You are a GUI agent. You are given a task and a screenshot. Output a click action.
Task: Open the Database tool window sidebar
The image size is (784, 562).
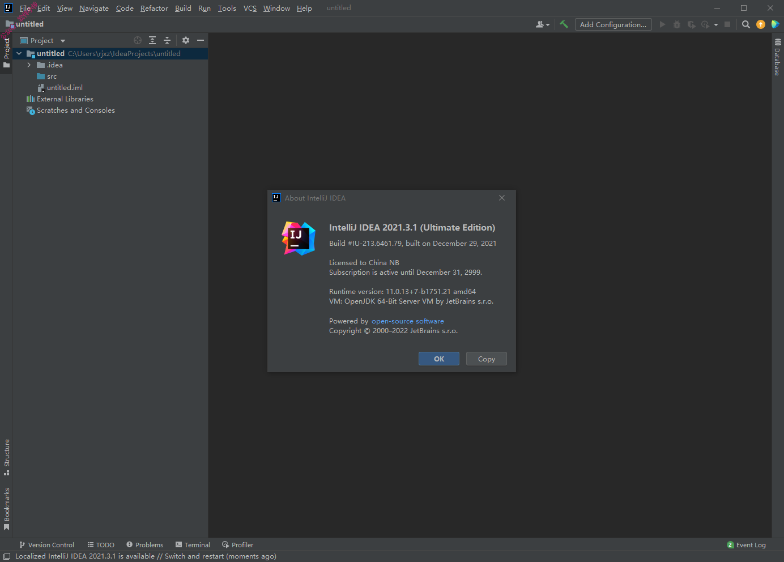[778, 57]
